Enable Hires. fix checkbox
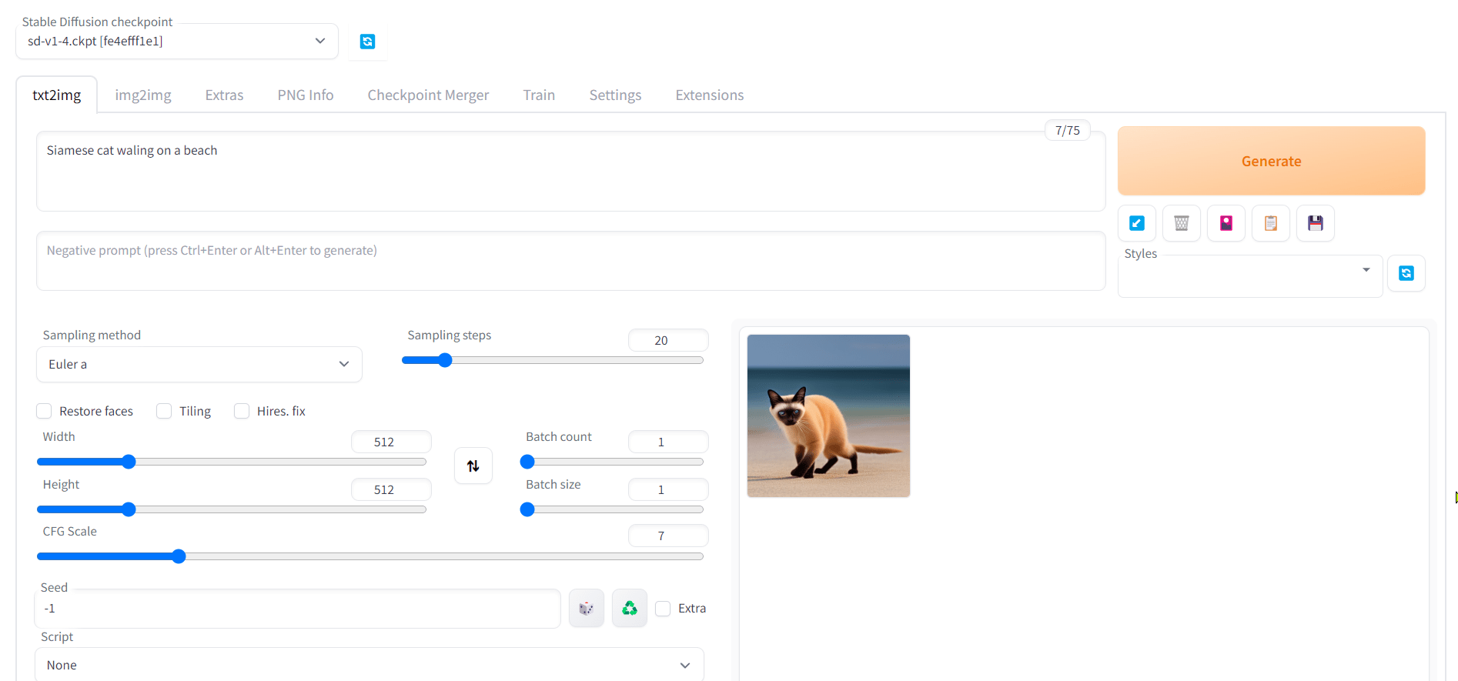 (x=242, y=411)
